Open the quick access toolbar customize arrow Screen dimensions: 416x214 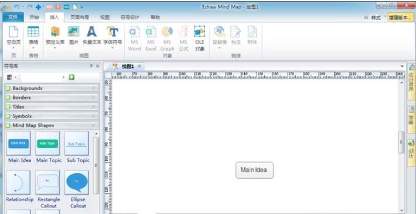(81, 7)
